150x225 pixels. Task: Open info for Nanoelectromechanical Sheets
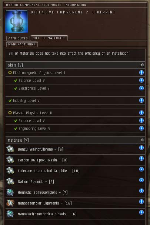(141, 212)
